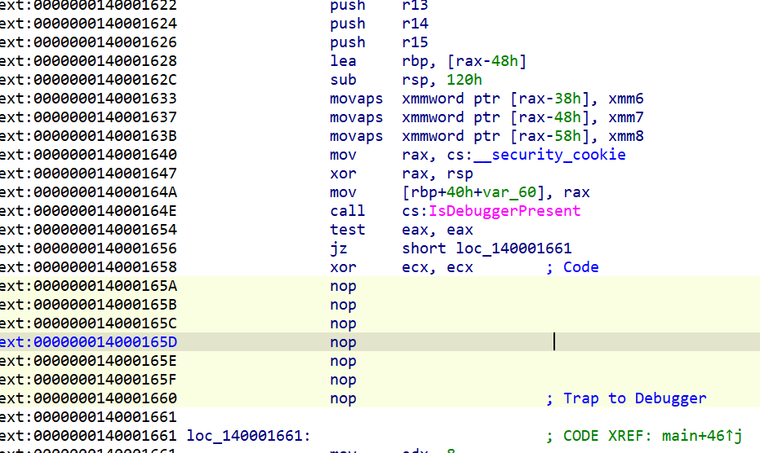Viewport: 760px width, 453px height.
Task: Select the jz instruction mnemonic
Action: 338,248
